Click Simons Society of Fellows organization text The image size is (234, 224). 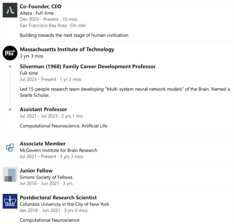click(x=46, y=177)
